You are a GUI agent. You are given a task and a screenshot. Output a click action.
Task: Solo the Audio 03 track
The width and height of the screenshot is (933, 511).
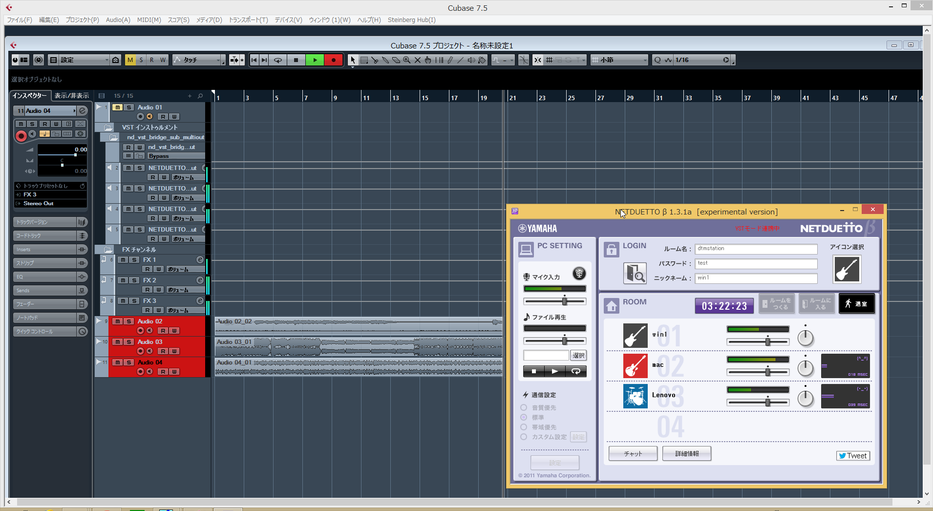129,342
